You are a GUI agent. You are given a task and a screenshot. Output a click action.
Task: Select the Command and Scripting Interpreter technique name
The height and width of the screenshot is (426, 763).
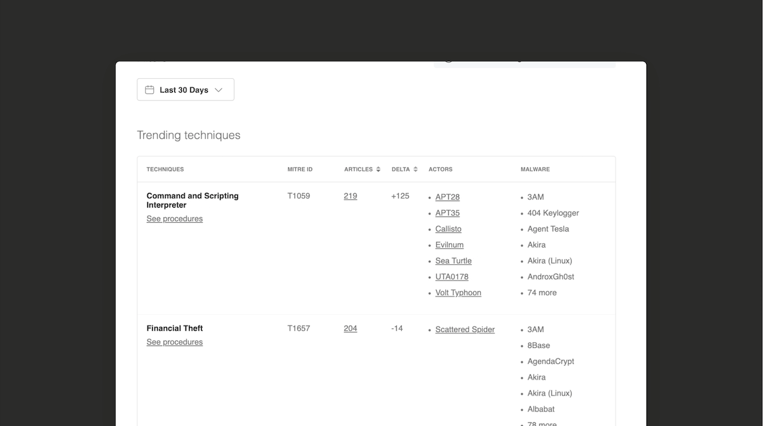193,201
